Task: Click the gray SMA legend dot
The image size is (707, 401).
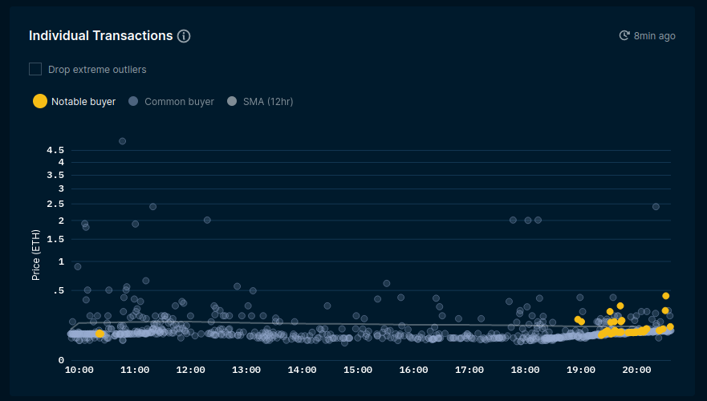Action: [x=232, y=101]
